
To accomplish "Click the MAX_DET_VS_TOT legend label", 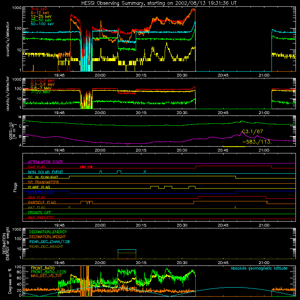I will point(46,276).
